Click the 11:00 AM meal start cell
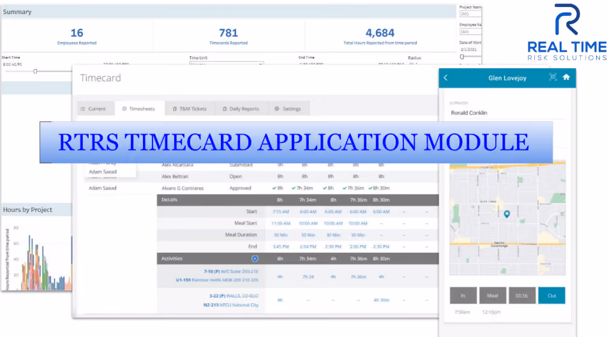Screen dimensions: 607x337 click(281, 223)
